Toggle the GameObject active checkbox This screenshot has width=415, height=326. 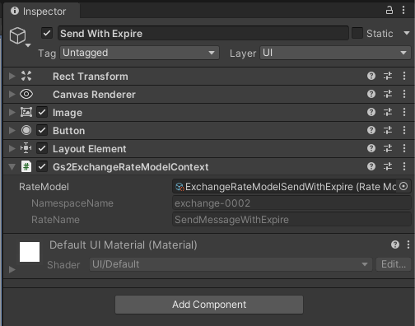[47, 33]
